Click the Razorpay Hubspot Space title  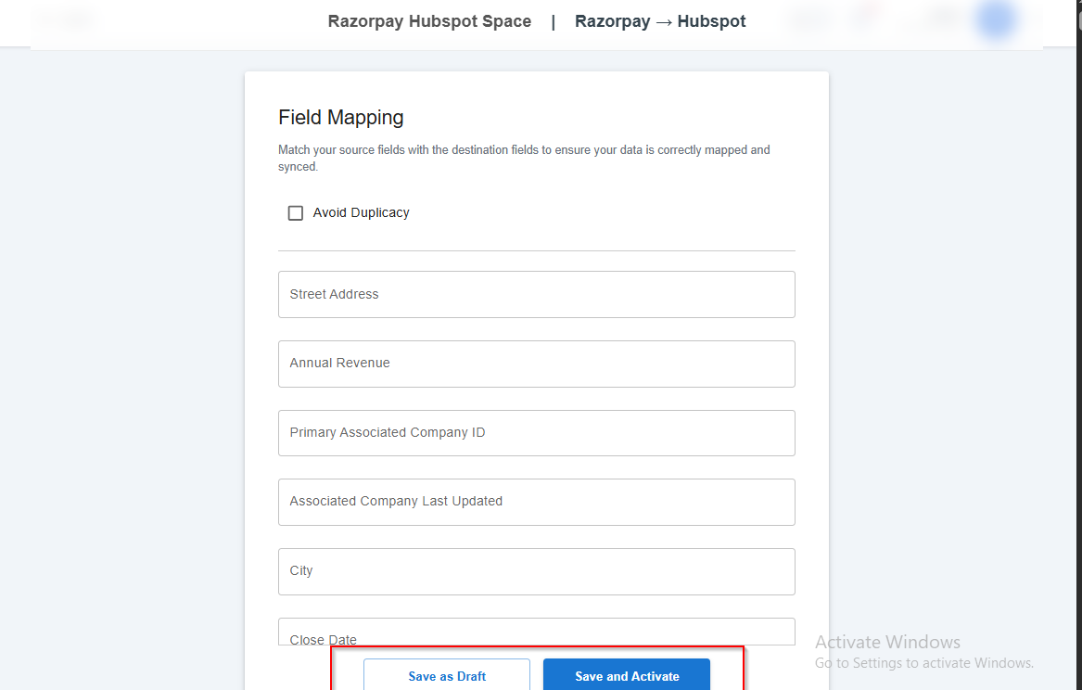point(429,21)
